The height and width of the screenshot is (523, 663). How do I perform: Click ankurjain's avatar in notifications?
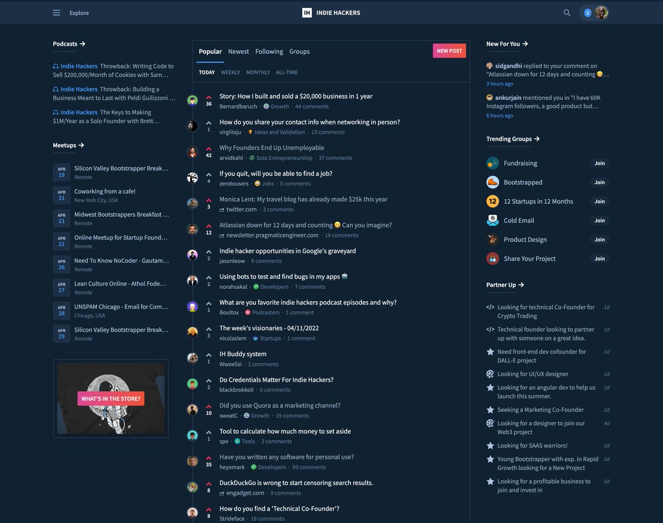point(490,98)
